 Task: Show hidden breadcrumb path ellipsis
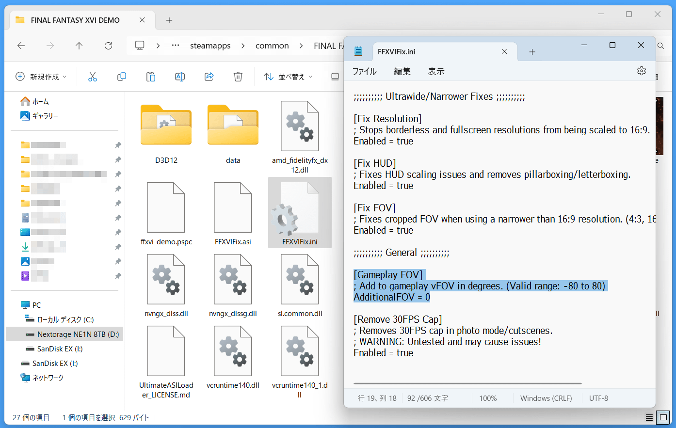click(176, 46)
